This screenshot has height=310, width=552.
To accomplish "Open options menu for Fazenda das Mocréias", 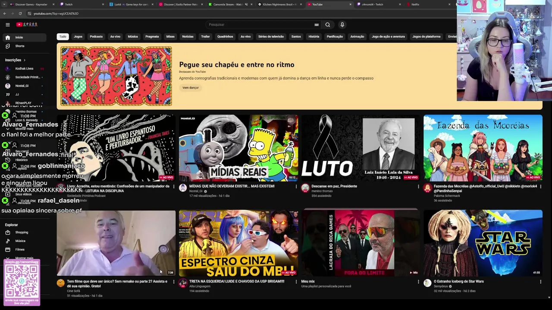I will tap(540, 186).
